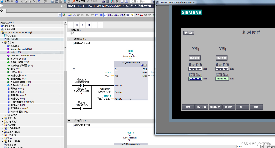Expand the PLC 变量 tree node

pyautogui.click(x=2, y=125)
